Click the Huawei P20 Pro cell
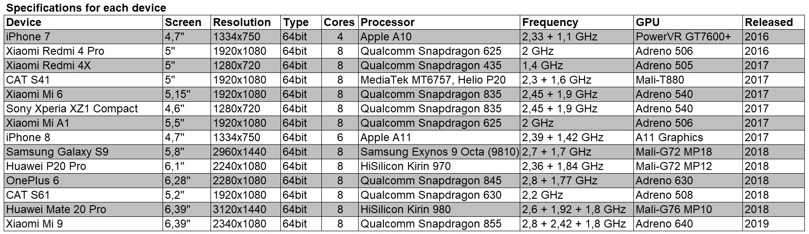 pyautogui.click(x=46, y=166)
